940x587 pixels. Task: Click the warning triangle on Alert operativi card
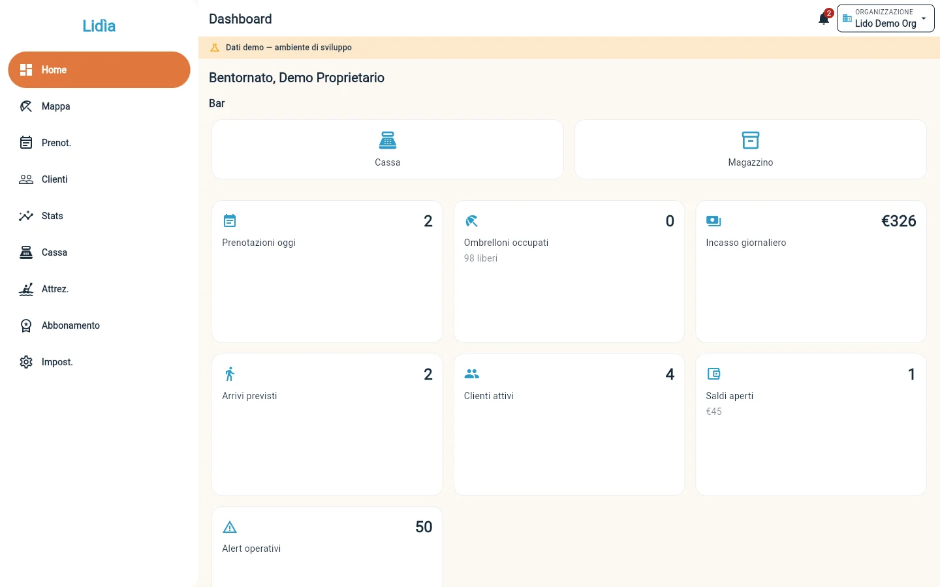click(230, 527)
